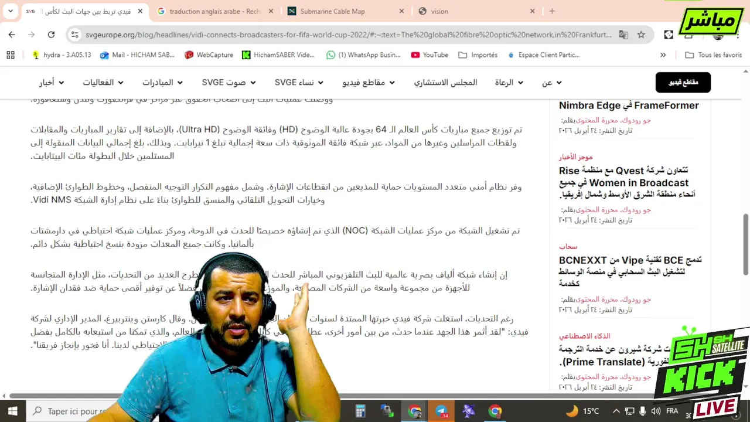Click the volume icon in system tray
The image size is (750, 422).
(x=656, y=411)
